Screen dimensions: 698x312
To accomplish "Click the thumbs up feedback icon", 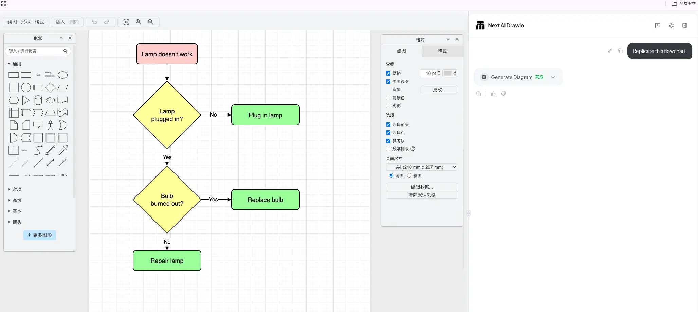I will tap(493, 94).
